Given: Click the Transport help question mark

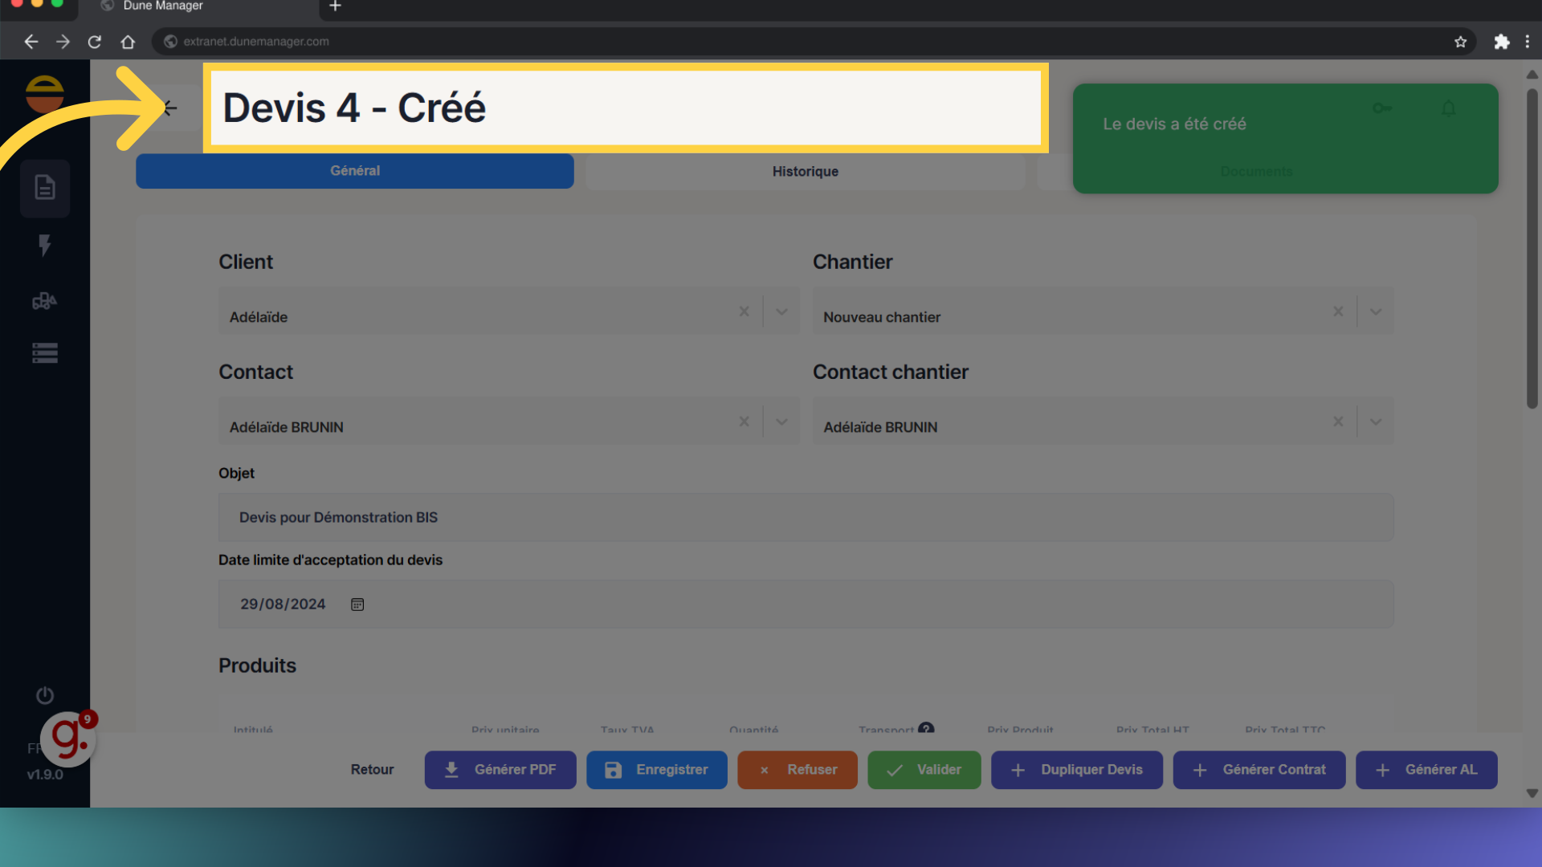Looking at the screenshot, I should (926, 728).
